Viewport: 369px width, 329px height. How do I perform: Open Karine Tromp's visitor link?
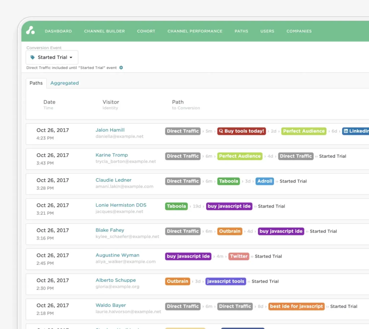[112, 155]
